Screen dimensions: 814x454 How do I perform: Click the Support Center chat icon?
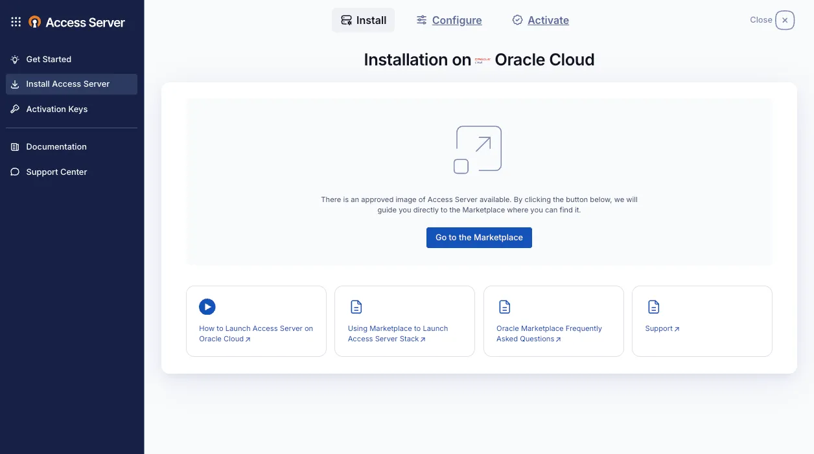point(15,172)
